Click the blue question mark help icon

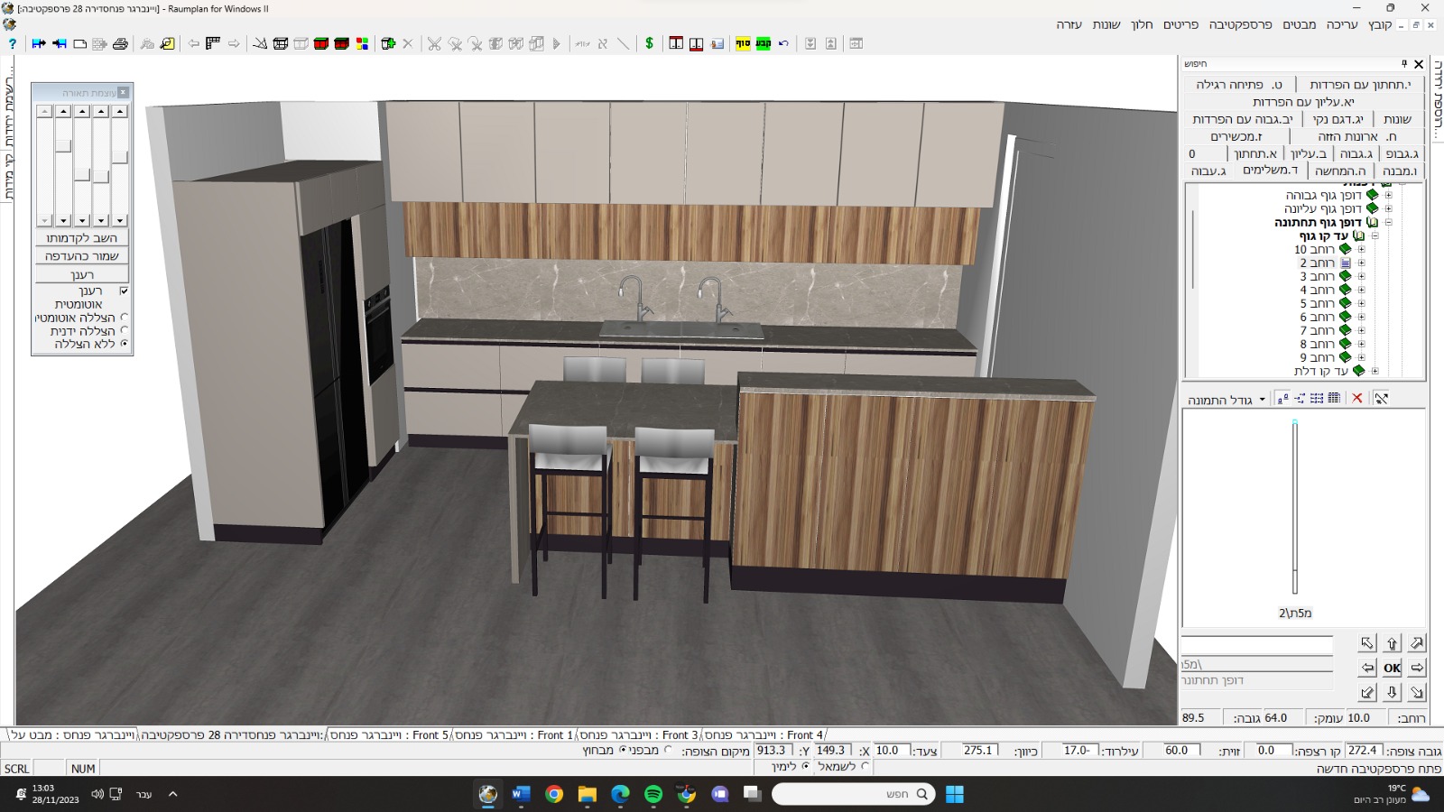pyautogui.click(x=12, y=43)
